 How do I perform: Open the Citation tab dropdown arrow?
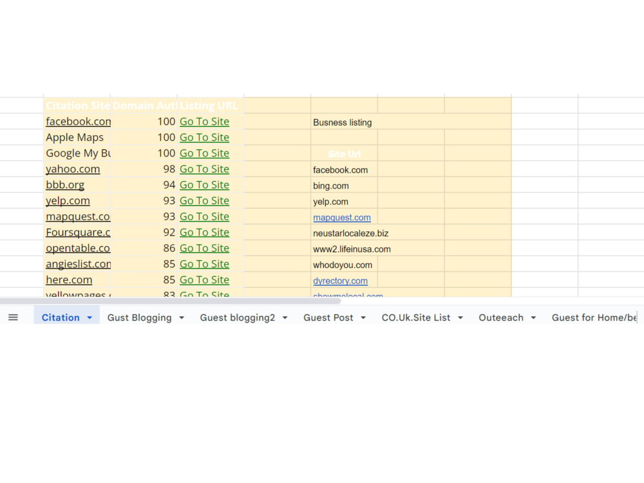[90, 317]
